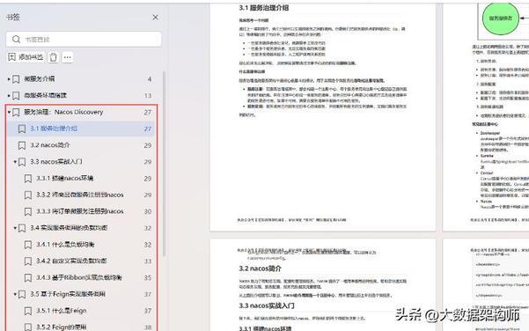The image size is (529, 331).
Task: Click bookmark icon beside 3.4.1 entry
Action: click(28, 245)
